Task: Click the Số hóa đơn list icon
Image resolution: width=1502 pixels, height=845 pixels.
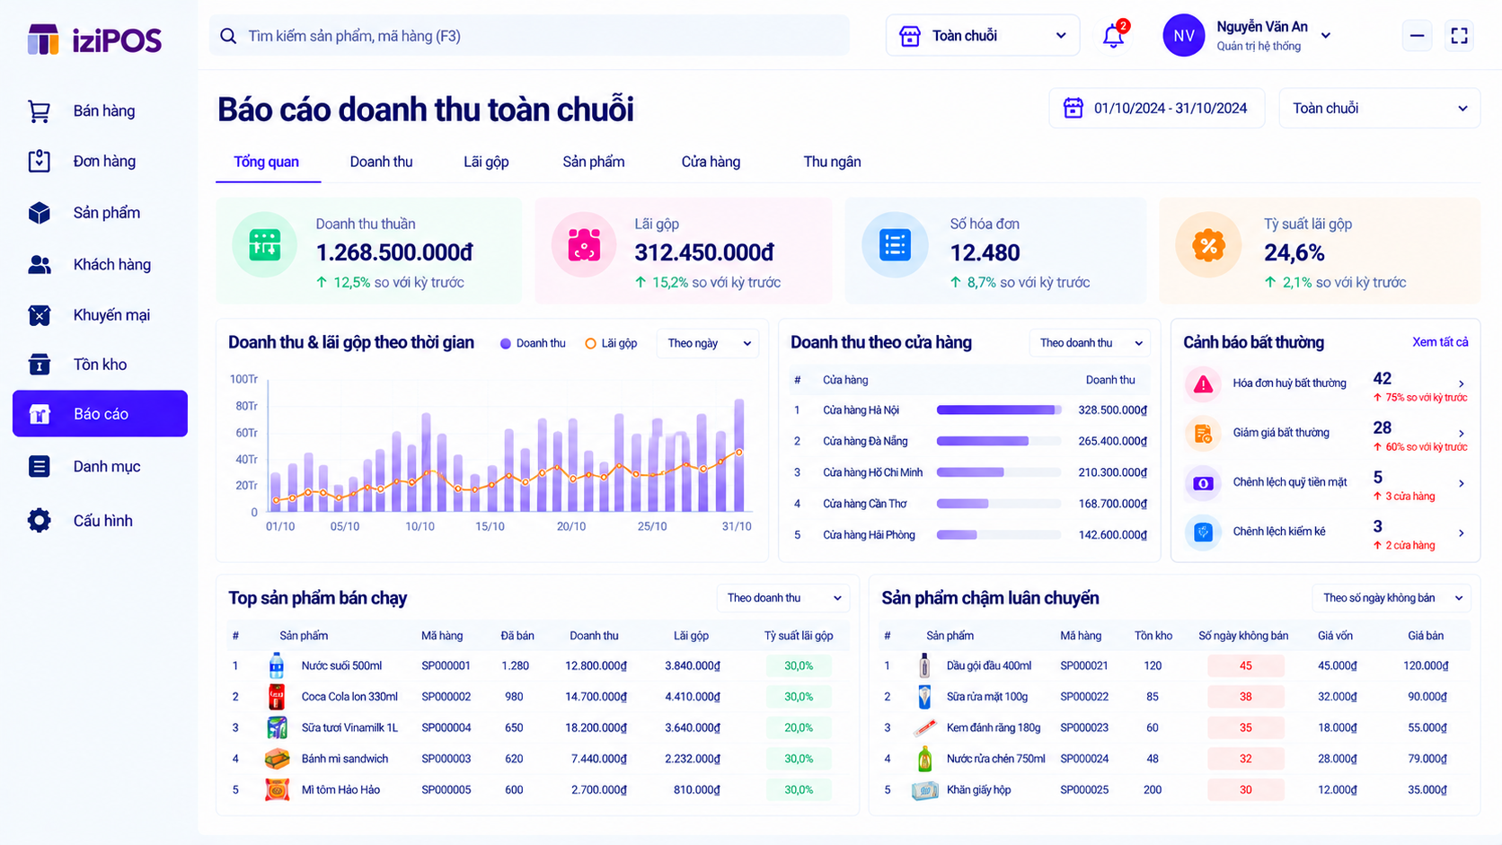Action: [895, 245]
